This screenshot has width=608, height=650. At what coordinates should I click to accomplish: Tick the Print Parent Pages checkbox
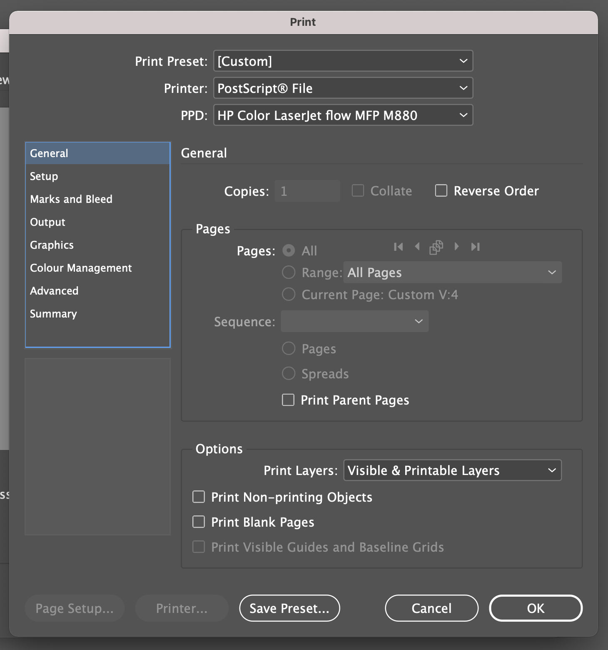pyautogui.click(x=288, y=400)
